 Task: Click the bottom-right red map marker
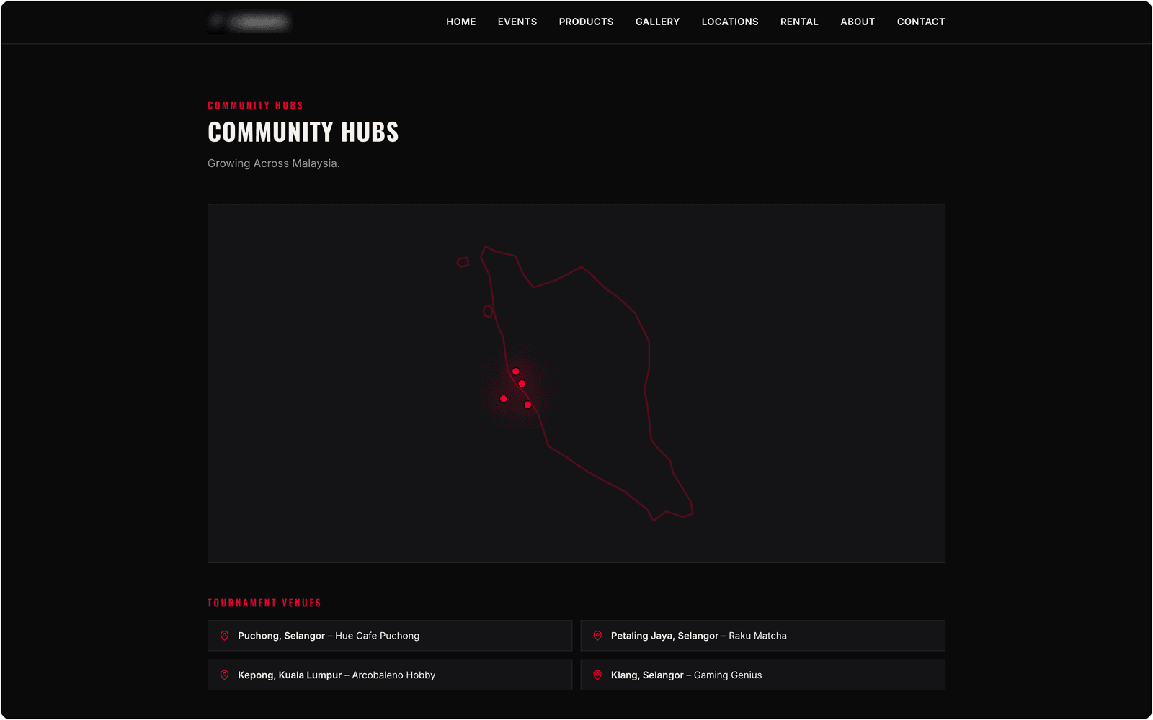click(528, 405)
